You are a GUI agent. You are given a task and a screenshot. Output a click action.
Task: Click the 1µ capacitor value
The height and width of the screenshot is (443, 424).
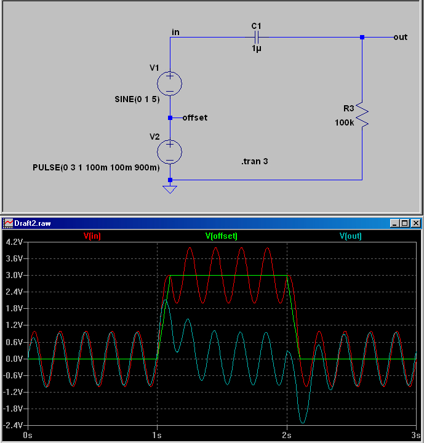coord(257,49)
